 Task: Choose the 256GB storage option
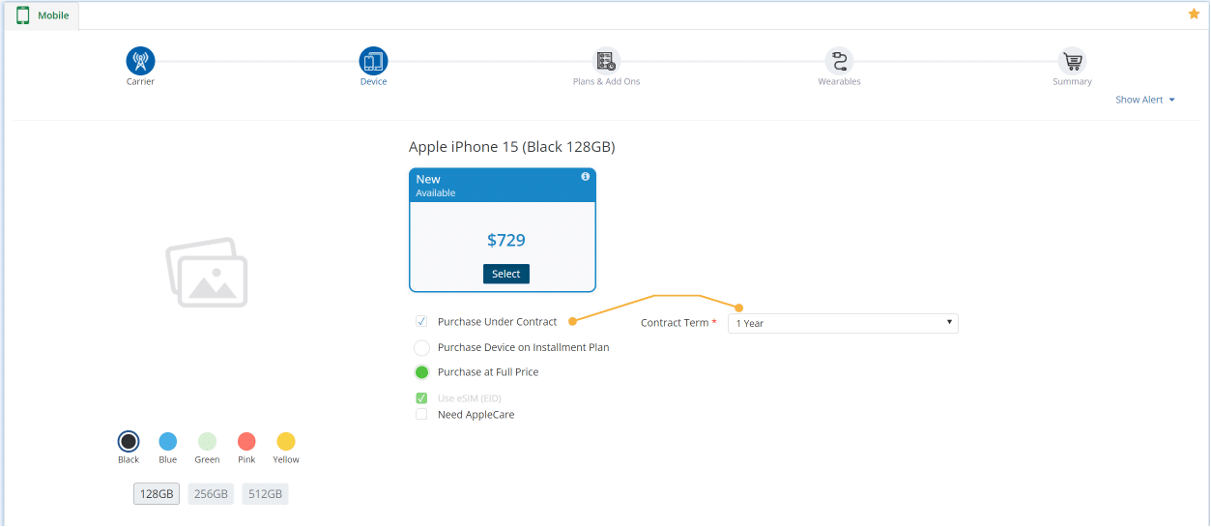click(x=211, y=494)
